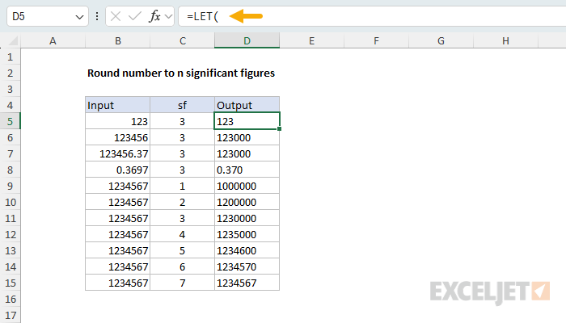Select output cell 123000 in row 6
This screenshot has width=566, height=323.
click(247, 138)
